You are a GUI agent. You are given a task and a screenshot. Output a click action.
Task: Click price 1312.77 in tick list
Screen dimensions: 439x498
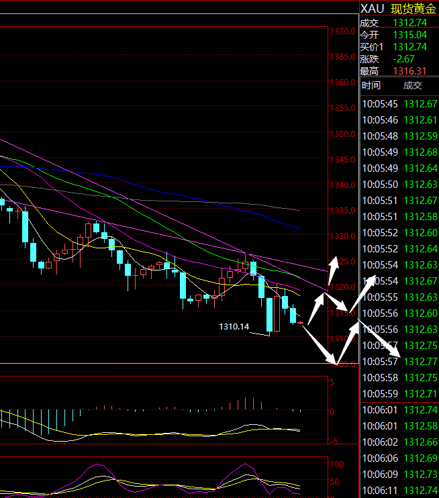(421, 362)
